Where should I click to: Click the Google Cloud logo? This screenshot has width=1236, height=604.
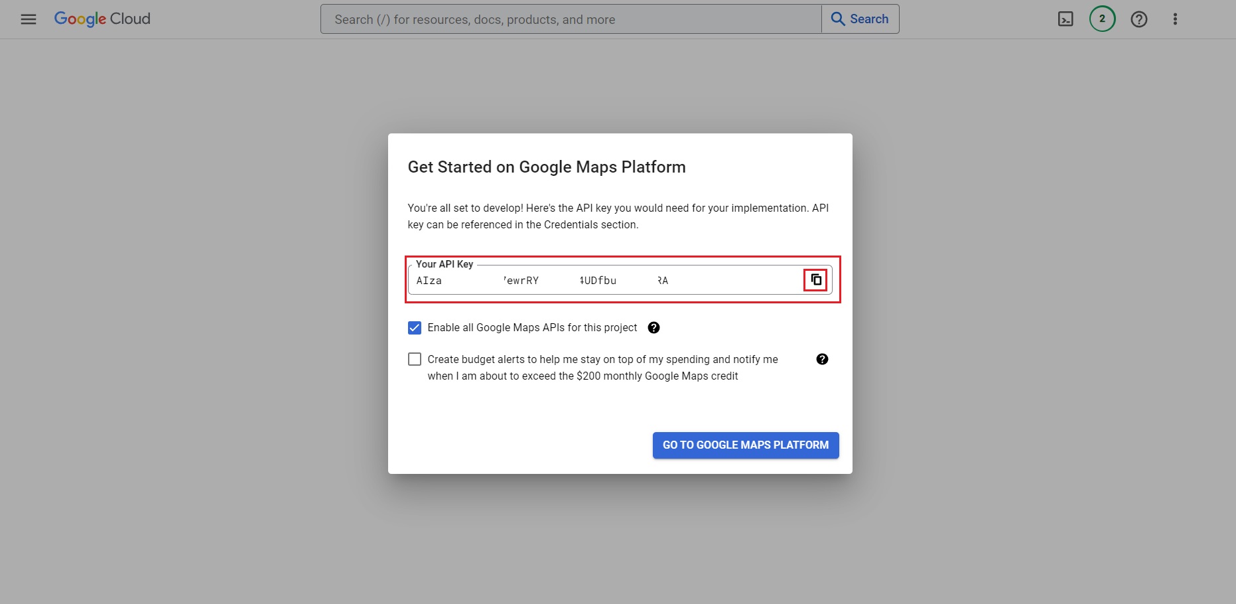coord(102,19)
